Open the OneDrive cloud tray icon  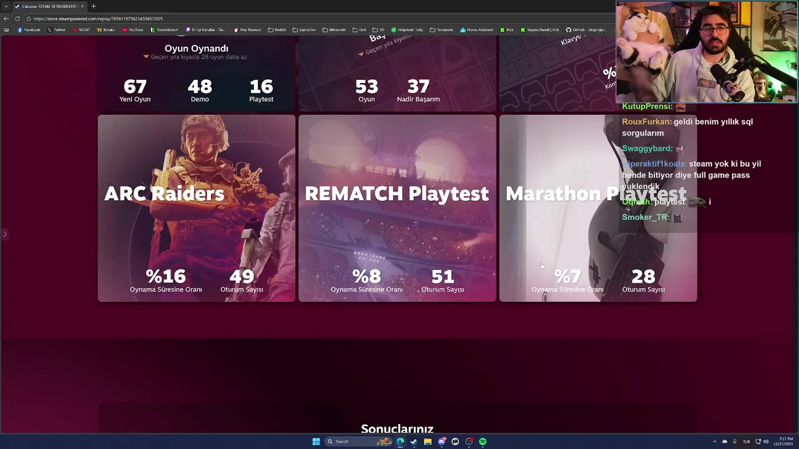(725, 442)
